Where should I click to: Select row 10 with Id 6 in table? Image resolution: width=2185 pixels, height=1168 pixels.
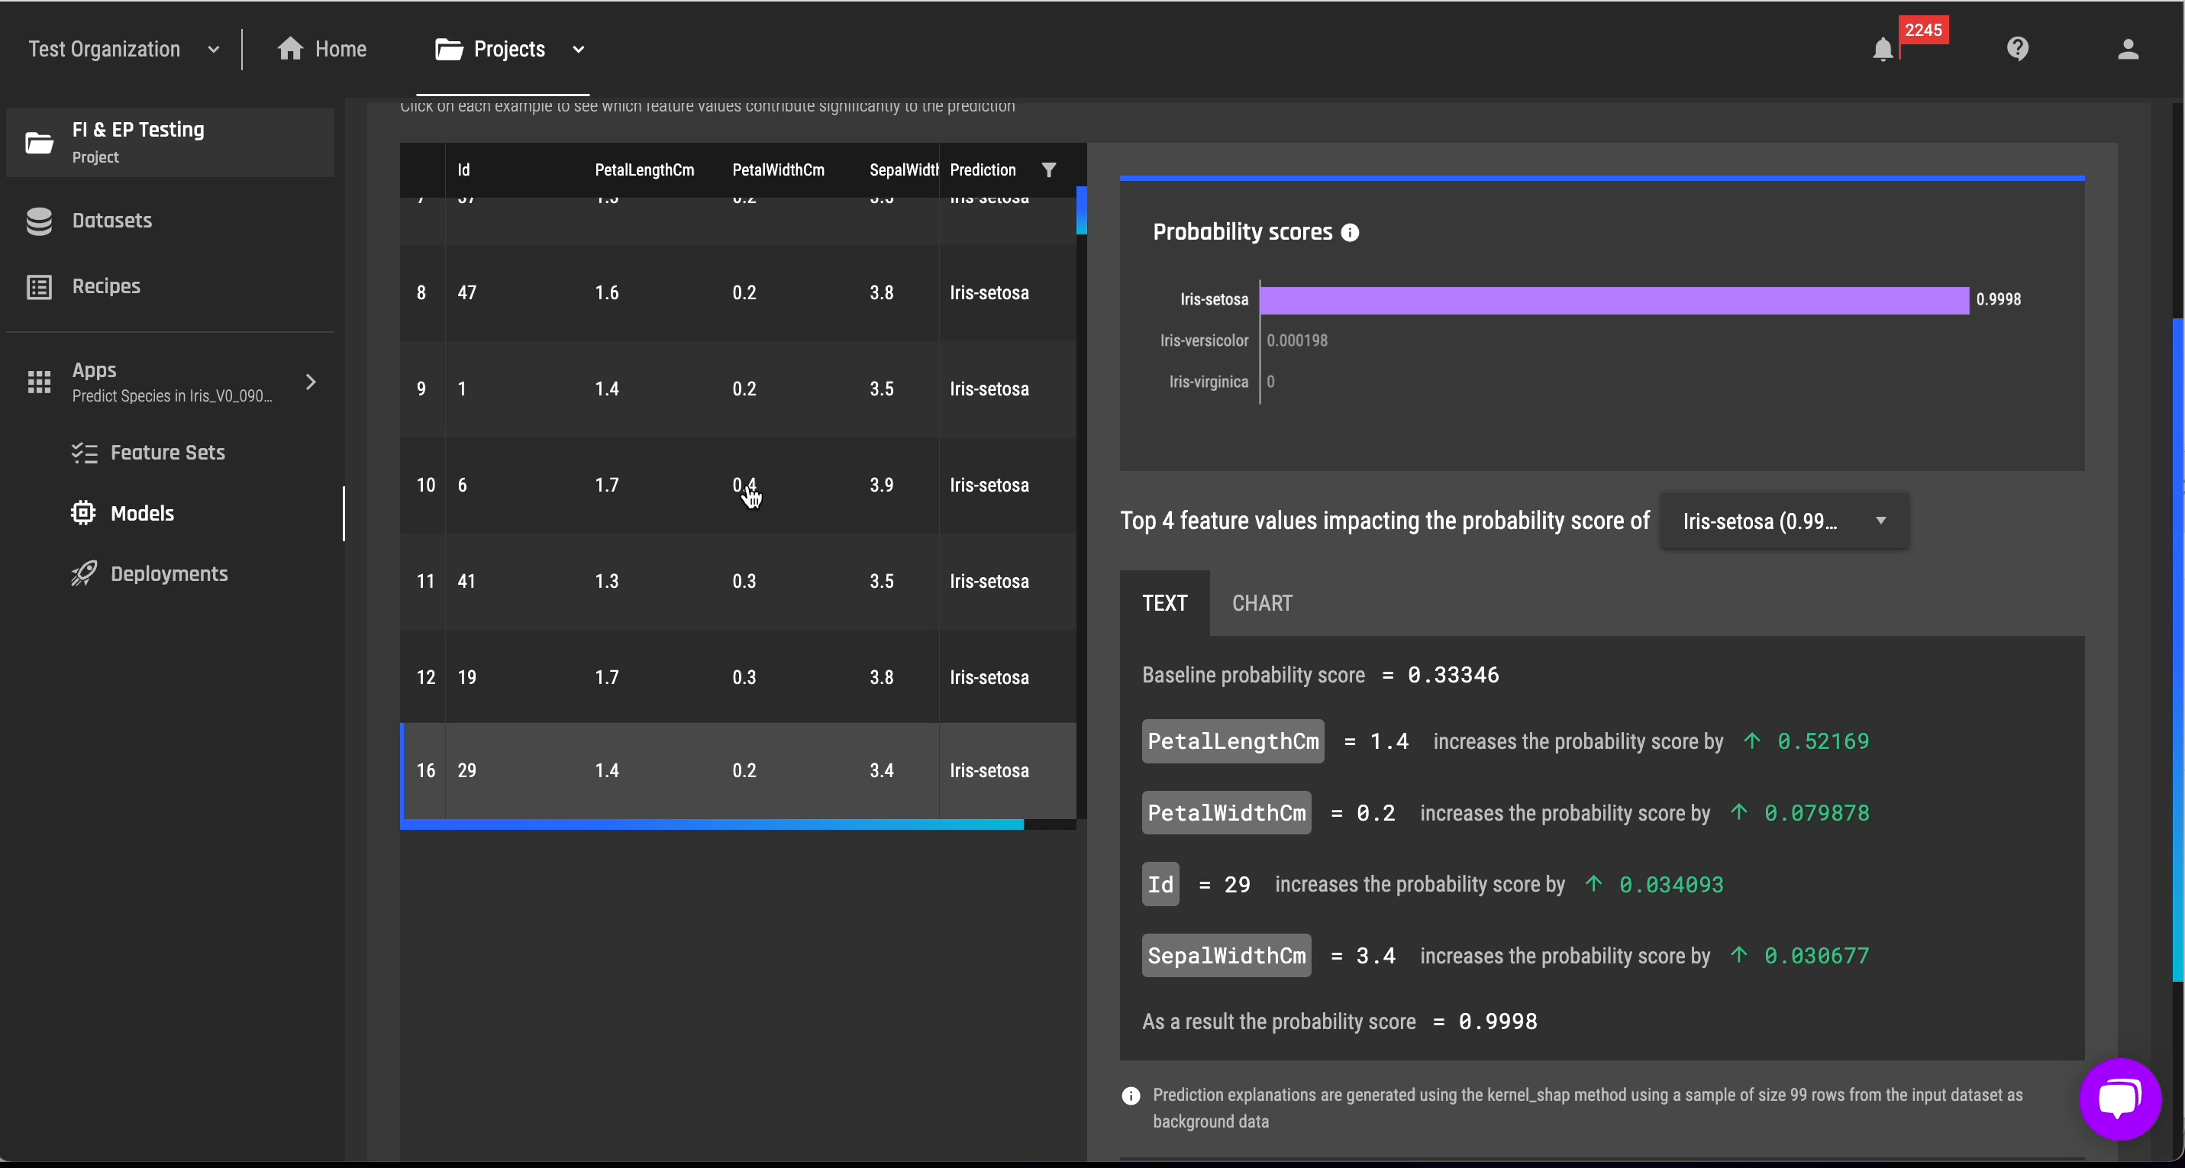(738, 486)
